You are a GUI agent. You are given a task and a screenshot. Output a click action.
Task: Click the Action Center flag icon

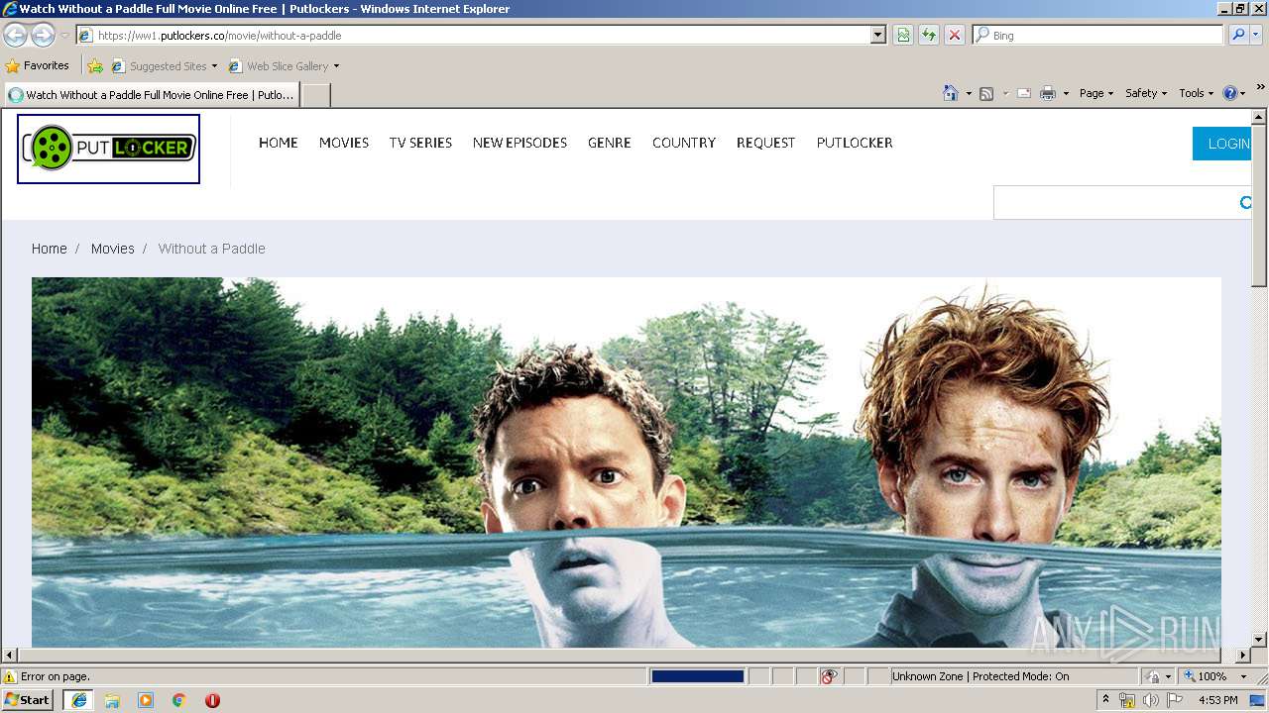(1175, 700)
